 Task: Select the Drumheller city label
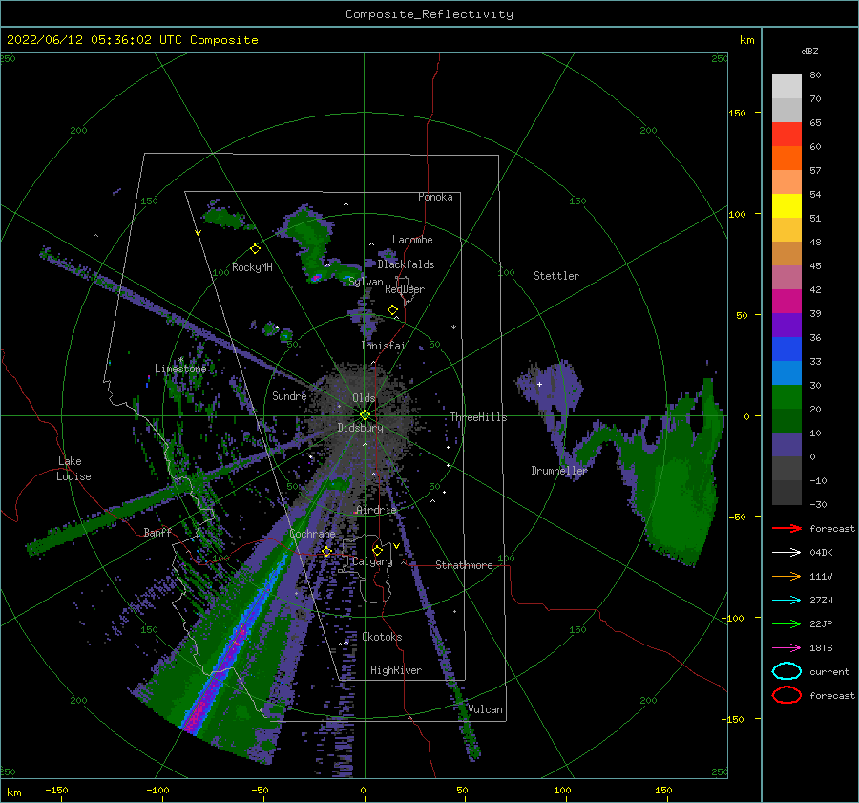pos(559,471)
